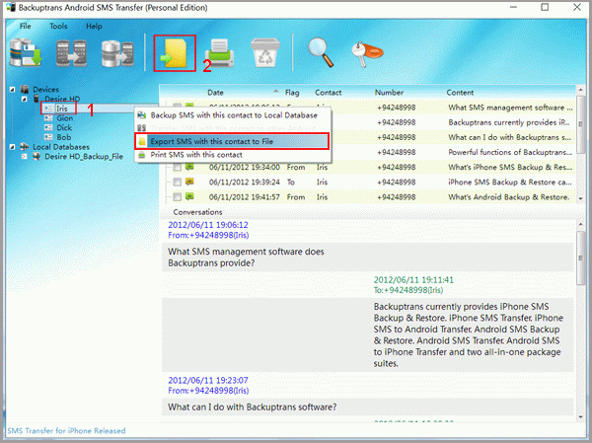The width and height of the screenshot is (592, 443).
Task: Click the Local Databases node icon
Action: tap(25, 147)
